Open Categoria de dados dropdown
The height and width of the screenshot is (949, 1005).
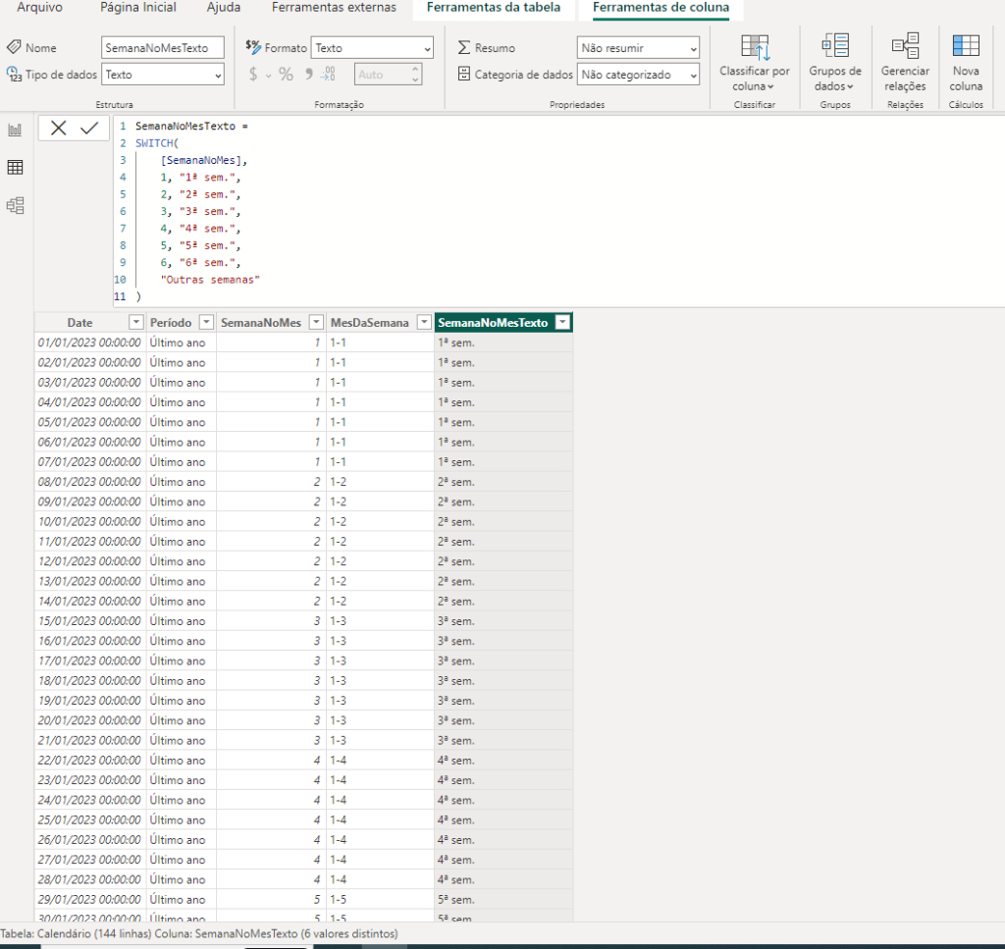tap(638, 75)
